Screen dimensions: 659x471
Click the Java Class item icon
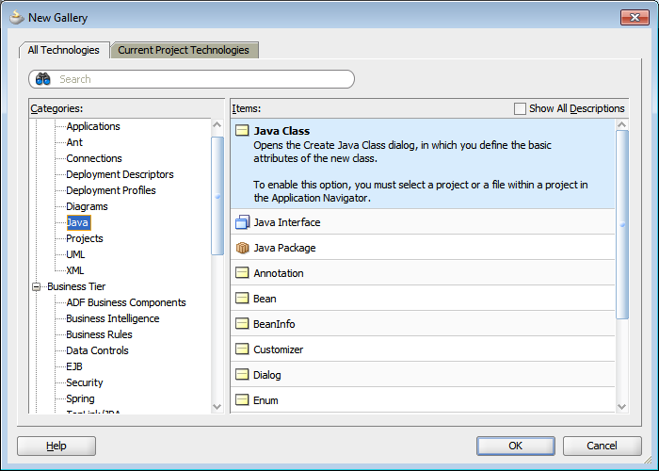[x=242, y=130]
